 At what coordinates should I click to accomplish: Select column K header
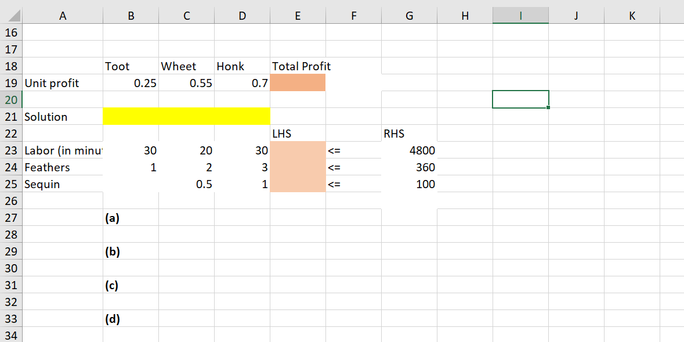click(x=632, y=16)
